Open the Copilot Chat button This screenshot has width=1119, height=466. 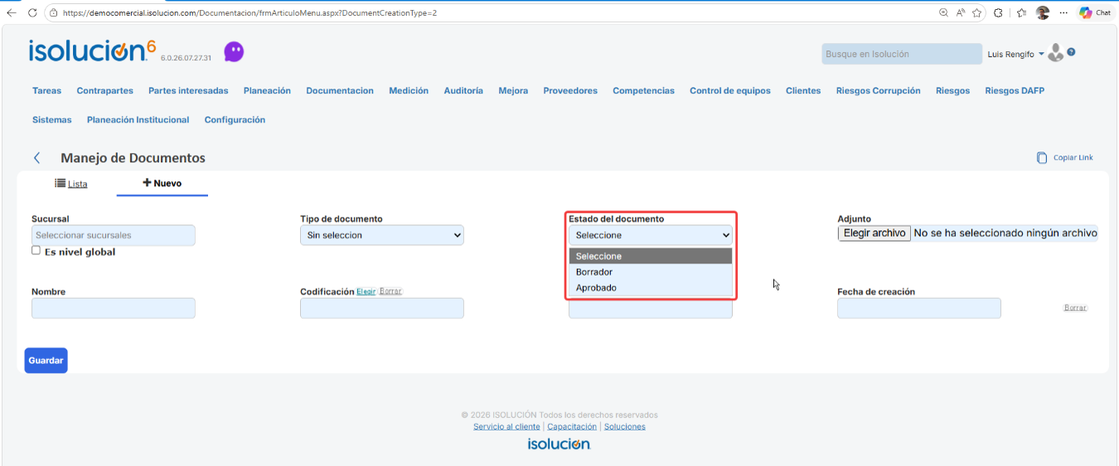click(x=1095, y=12)
